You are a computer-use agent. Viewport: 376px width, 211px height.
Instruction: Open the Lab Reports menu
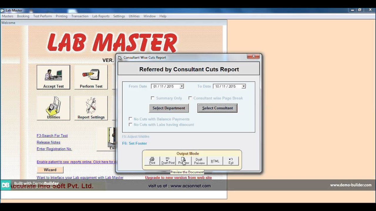pyautogui.click(x=101, y=16)
